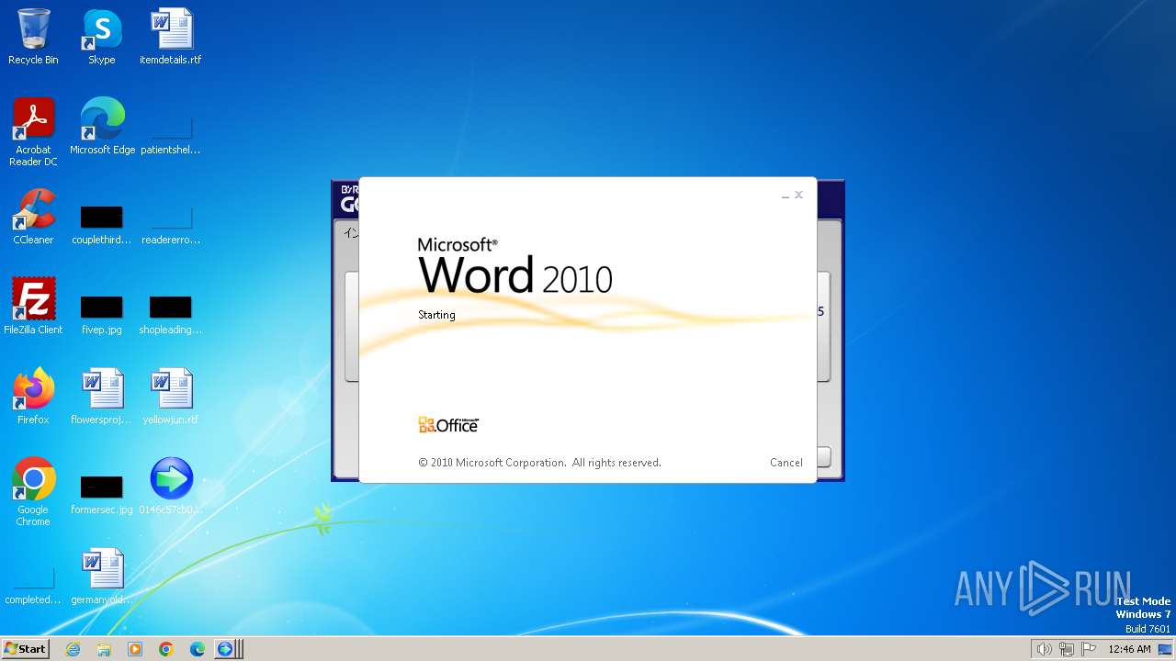The width and height of the screenshot is (1176, 661).
Task: Close the Word splash screen
Action: pos(798,195)
